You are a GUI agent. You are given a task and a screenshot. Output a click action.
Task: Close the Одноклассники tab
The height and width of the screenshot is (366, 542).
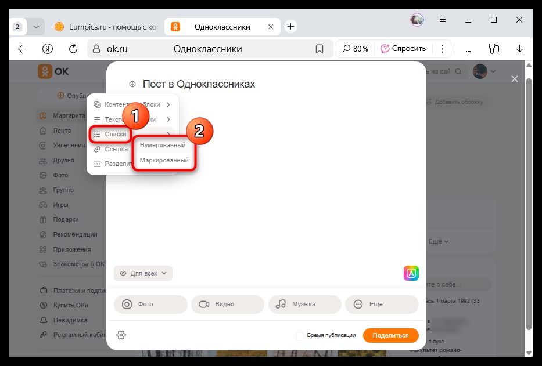coord(271,27)
